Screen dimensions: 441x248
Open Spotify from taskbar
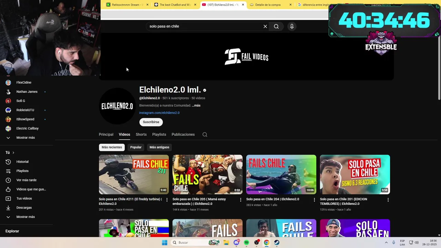(x=247, y=242)
